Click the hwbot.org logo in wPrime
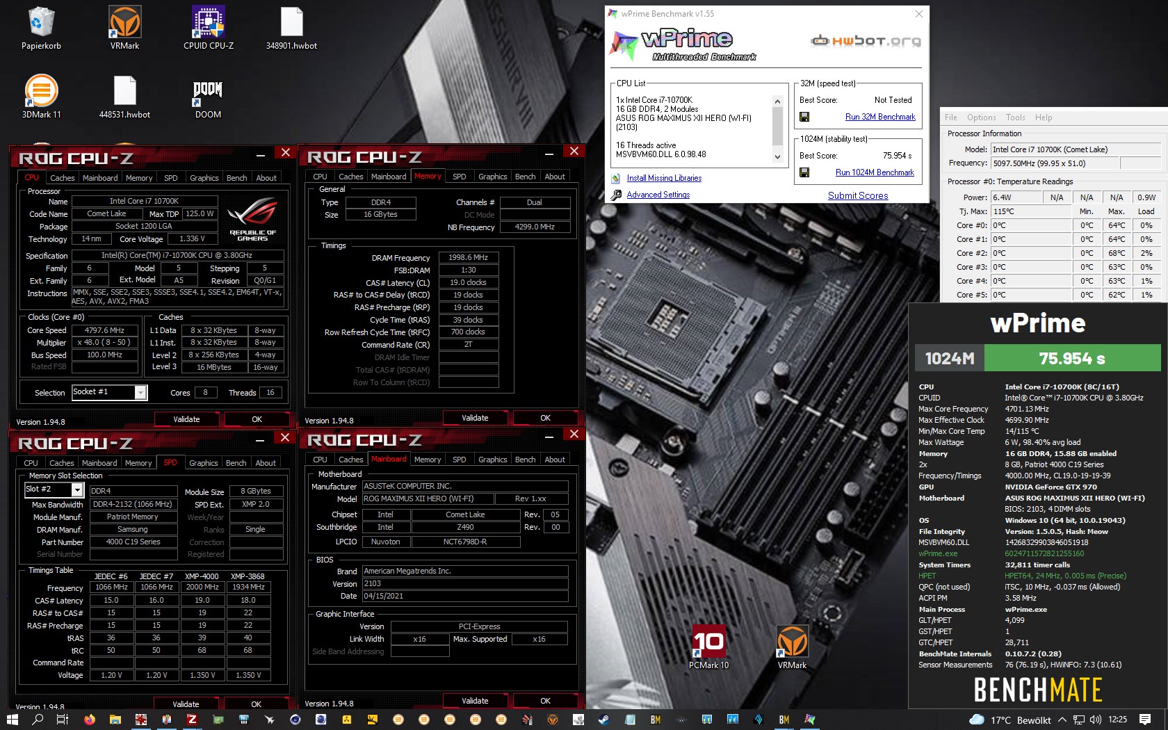This screenshot has width=1168, height=730. (866, 41)
